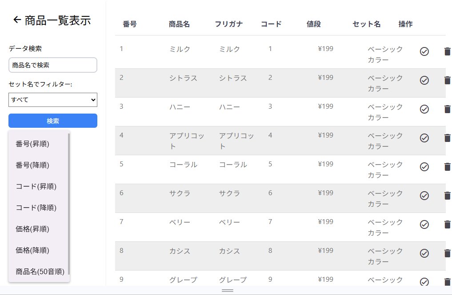Delete the ベリー product via trash icon
This screenshot has width=452, height=295.
click(447, 224)
